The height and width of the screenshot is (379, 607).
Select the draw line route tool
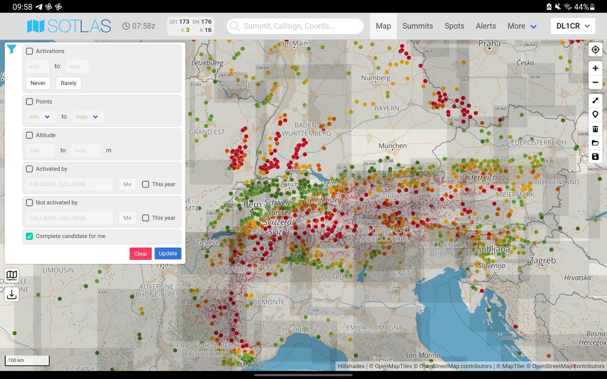click(x=595, y=100)
